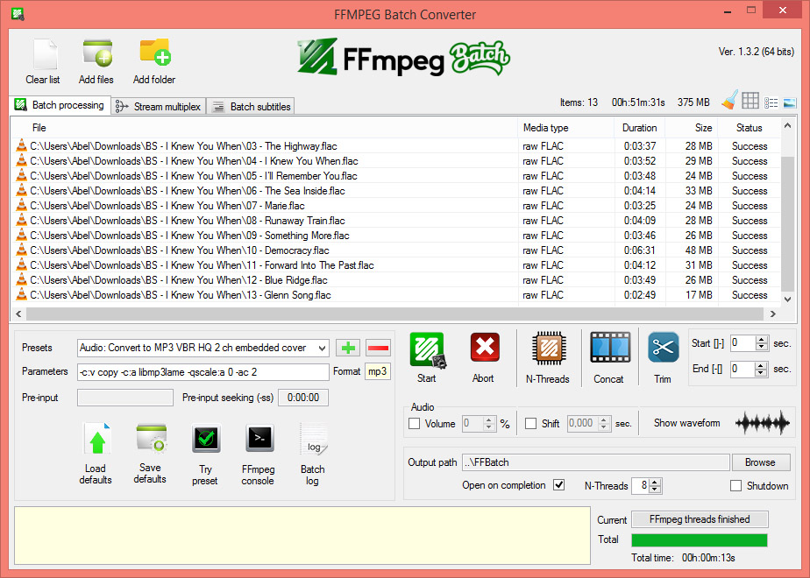Click the yellow log output text area
The image size is (810, 578).
(302, 536)
